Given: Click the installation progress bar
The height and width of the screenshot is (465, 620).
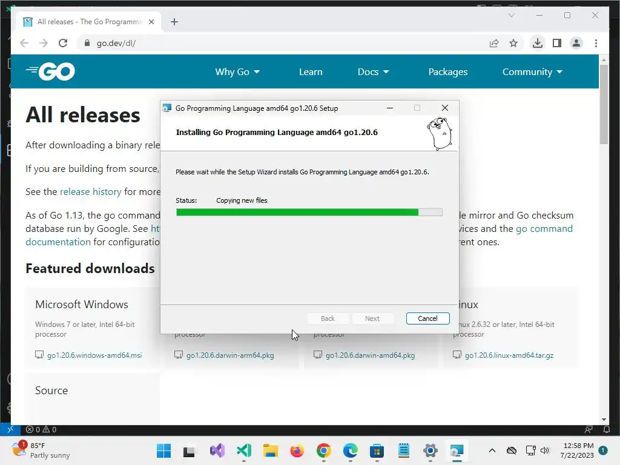Looking at the screenshot, I should coord(309,213).
